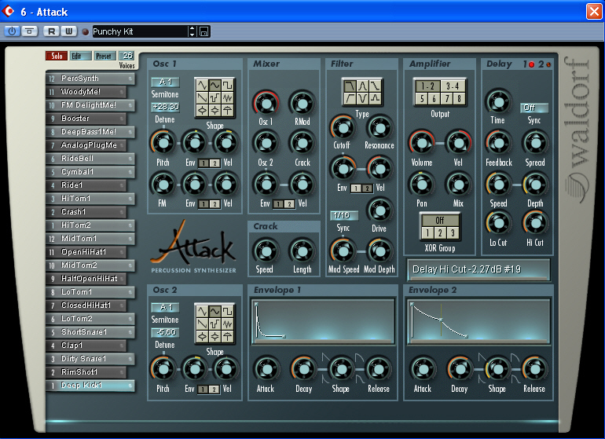Open the Osc 1 Semitone A 1 field
This screenshot has width=605, height=439.
tap(165, 82)
